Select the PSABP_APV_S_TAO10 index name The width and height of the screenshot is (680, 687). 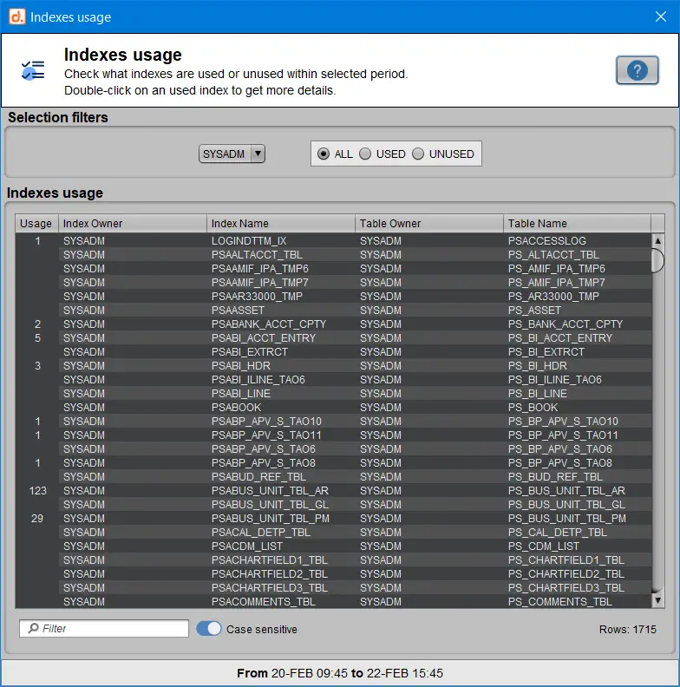(266, 421)
